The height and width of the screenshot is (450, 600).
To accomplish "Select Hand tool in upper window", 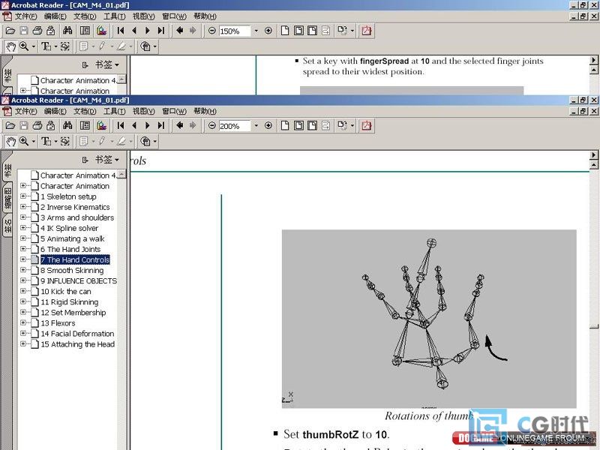I will (10, 46).
